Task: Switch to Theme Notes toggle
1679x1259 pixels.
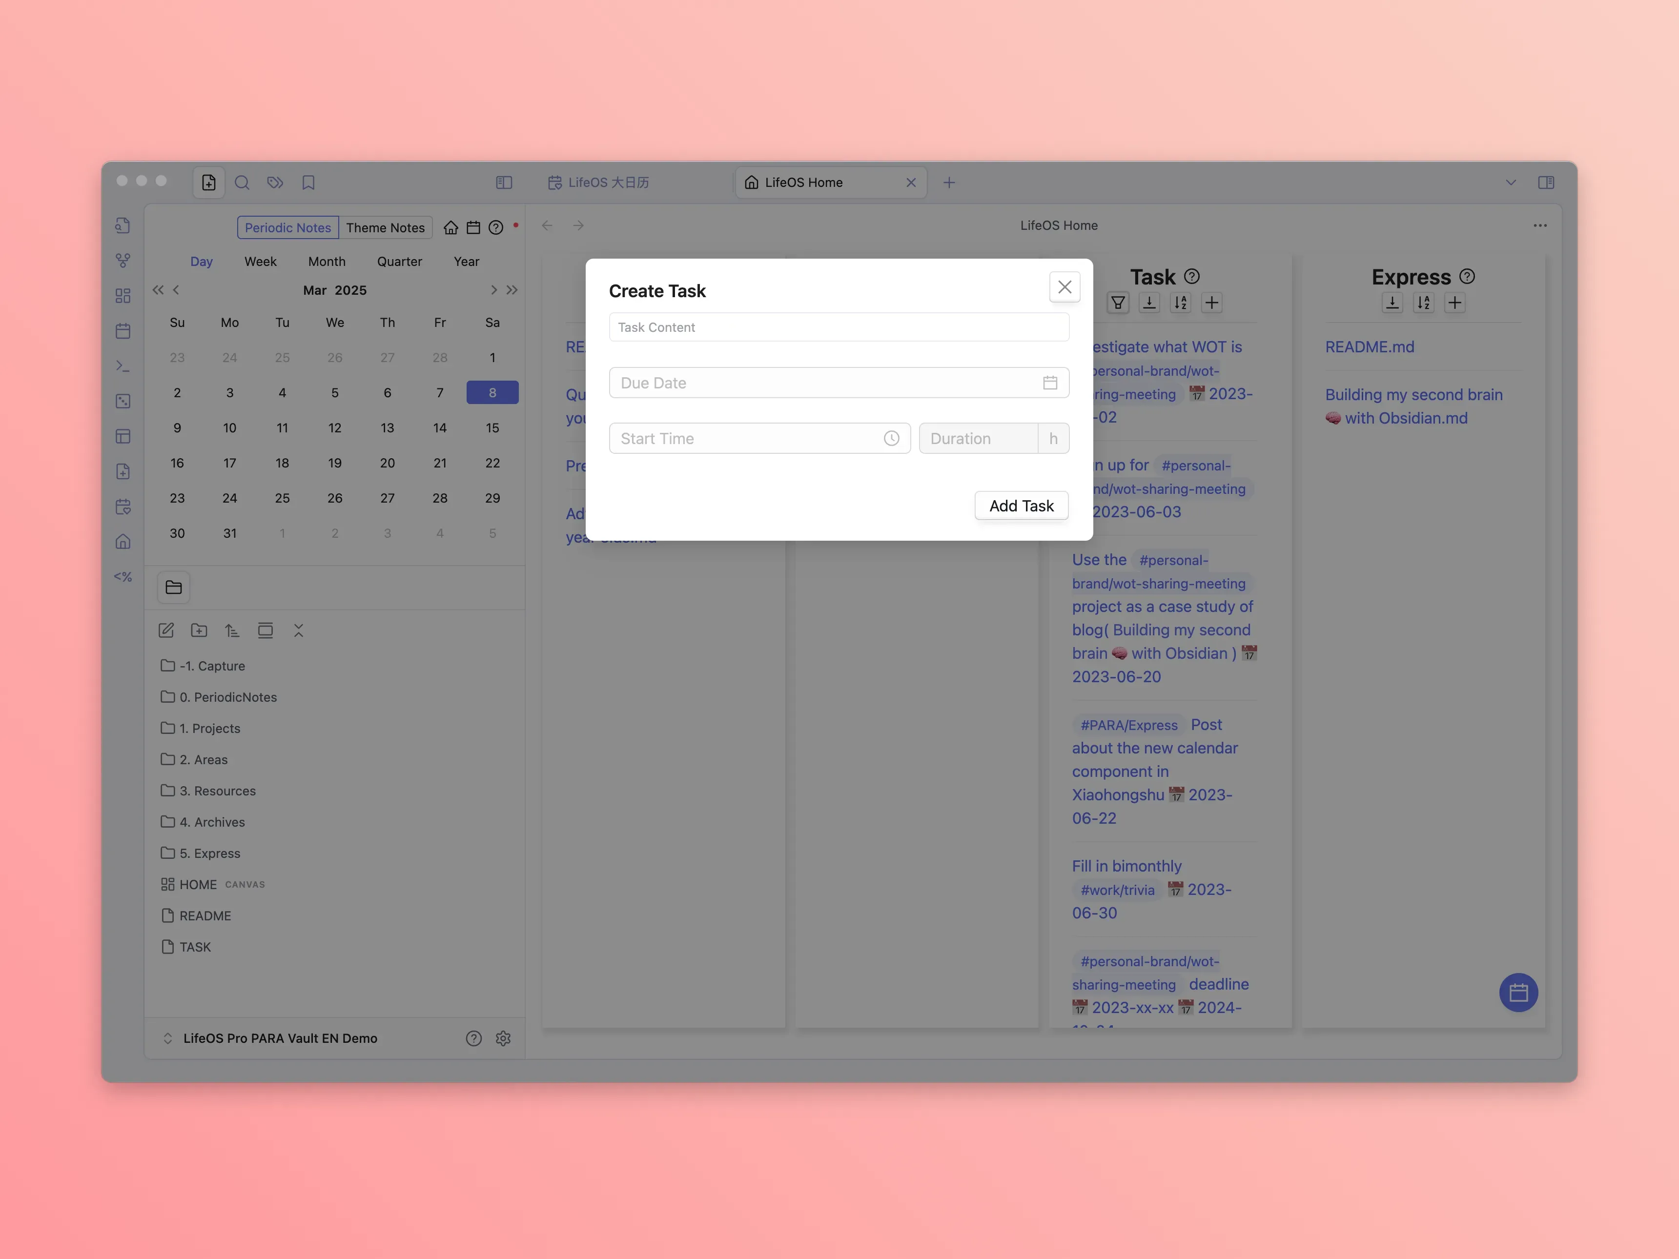Action: tap(385, 228)
